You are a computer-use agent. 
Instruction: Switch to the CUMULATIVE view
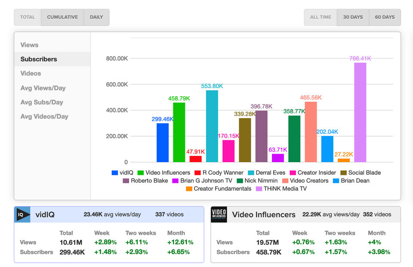(62, 17)
